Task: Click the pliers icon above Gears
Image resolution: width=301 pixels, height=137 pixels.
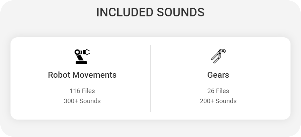Action: pyautogui.click(x=218, y=56)
